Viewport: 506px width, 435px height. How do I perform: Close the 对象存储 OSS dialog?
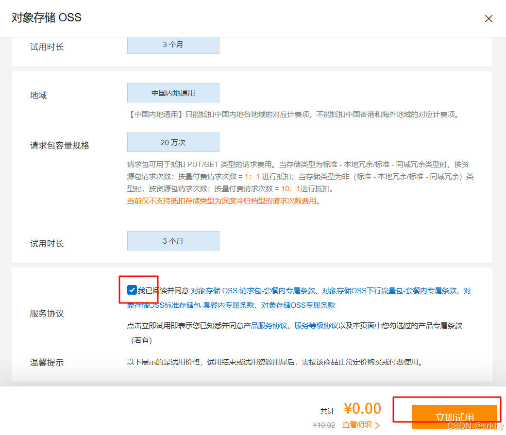click(x=489, y=19)
